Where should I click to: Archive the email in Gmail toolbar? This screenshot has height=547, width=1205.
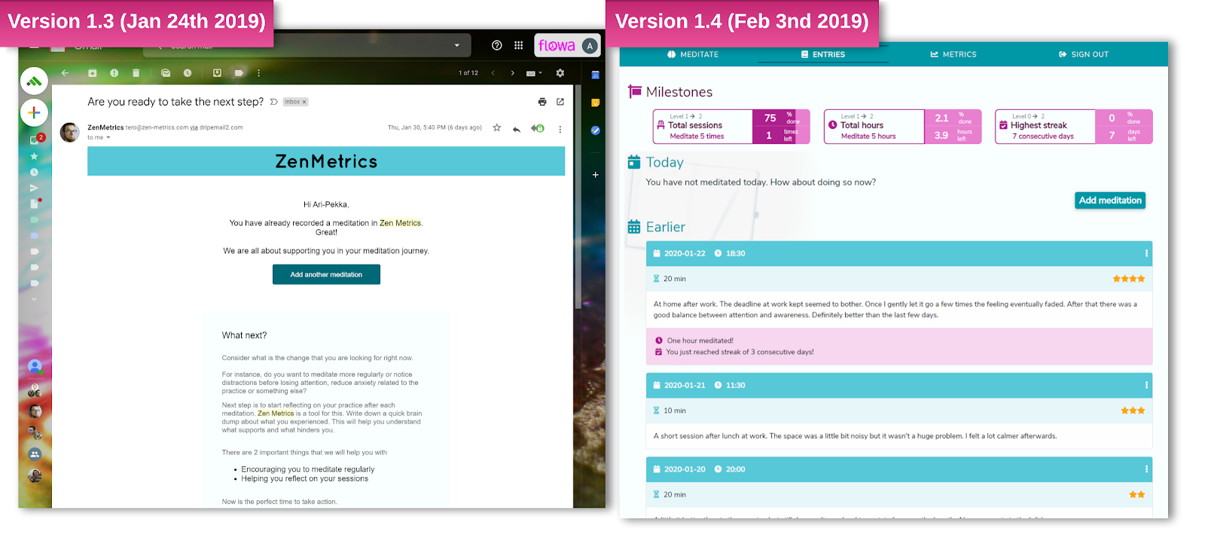(92, 73)
